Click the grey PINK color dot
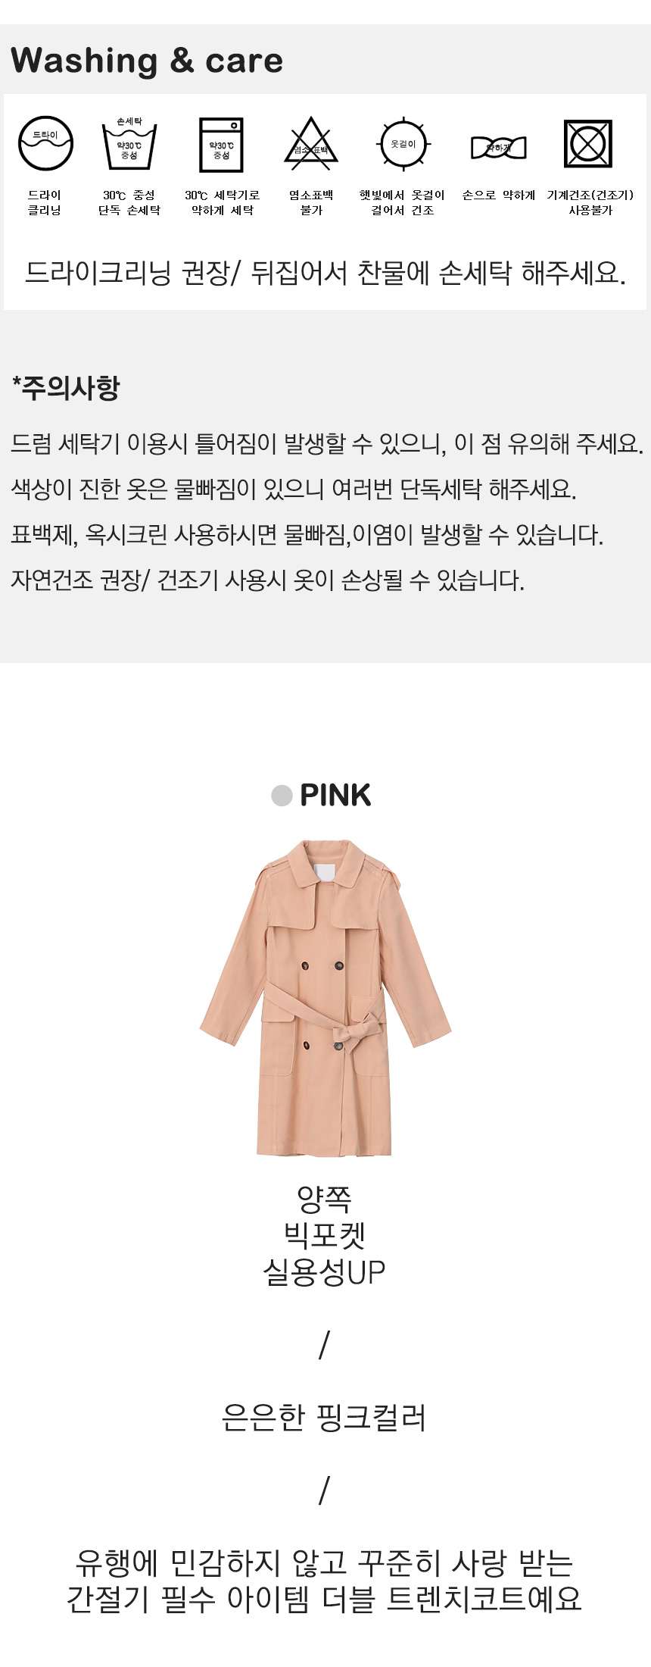Image resolution: width=651 pixels, height=1667 pixels. pyautogui.click(x=282, y=796)
